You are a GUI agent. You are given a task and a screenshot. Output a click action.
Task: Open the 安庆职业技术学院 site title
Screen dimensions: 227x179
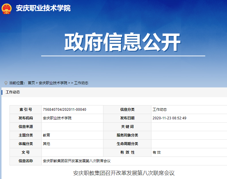tap(43, 8)
